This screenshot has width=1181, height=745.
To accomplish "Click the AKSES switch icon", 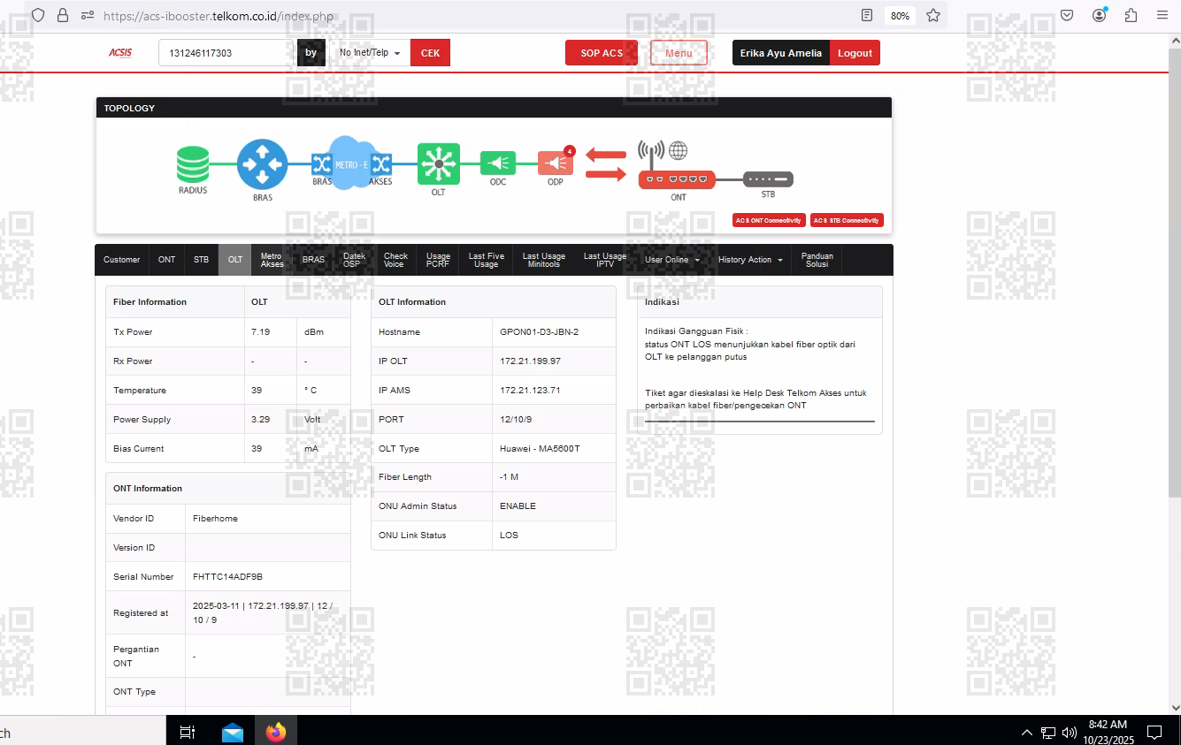I will point(381,164).
